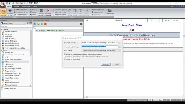The width and height of the screenshot is (185, 104).
Task: Click the orange Plan toolbar icon
Action: 45,24
